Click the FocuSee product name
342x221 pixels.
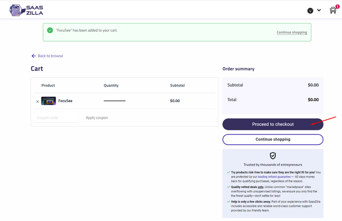(x=65, y=101)
